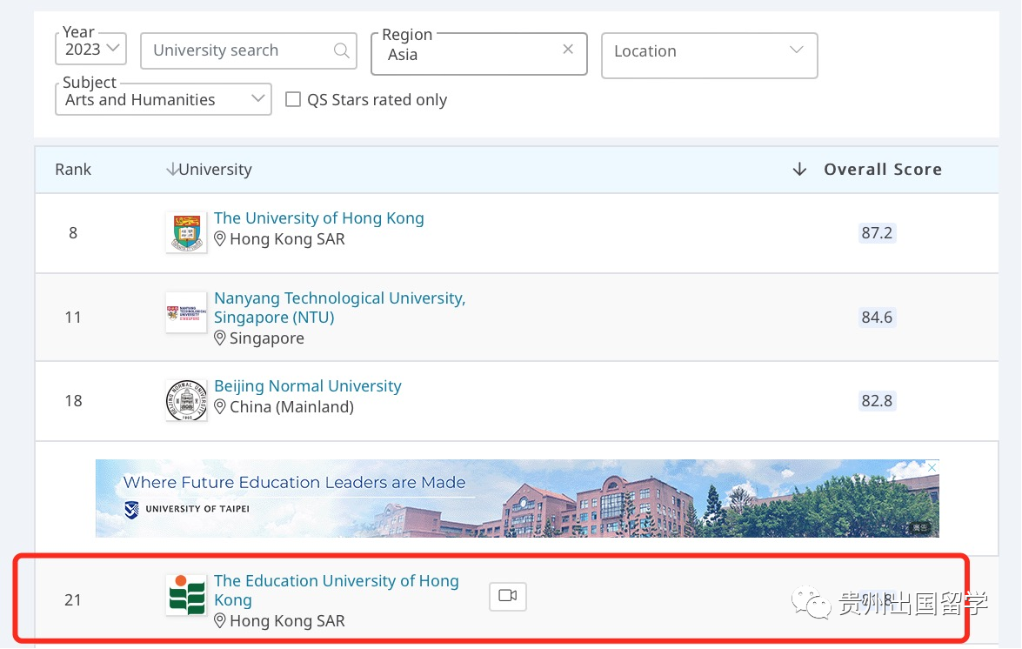Click the location pin beside China (Mainland)

pyautogui.click(x=220, y=406)
